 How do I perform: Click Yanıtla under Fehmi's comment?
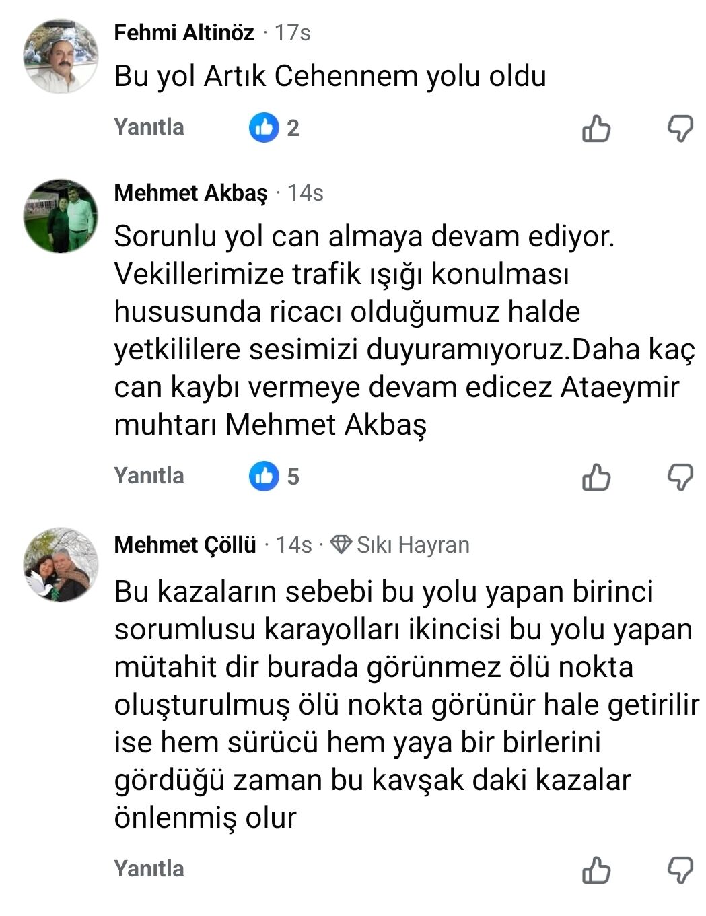point(150,128)
